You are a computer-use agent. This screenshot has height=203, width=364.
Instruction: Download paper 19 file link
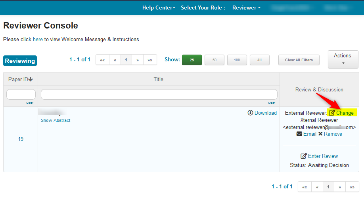pyautogui.click(x=266, y=113)
